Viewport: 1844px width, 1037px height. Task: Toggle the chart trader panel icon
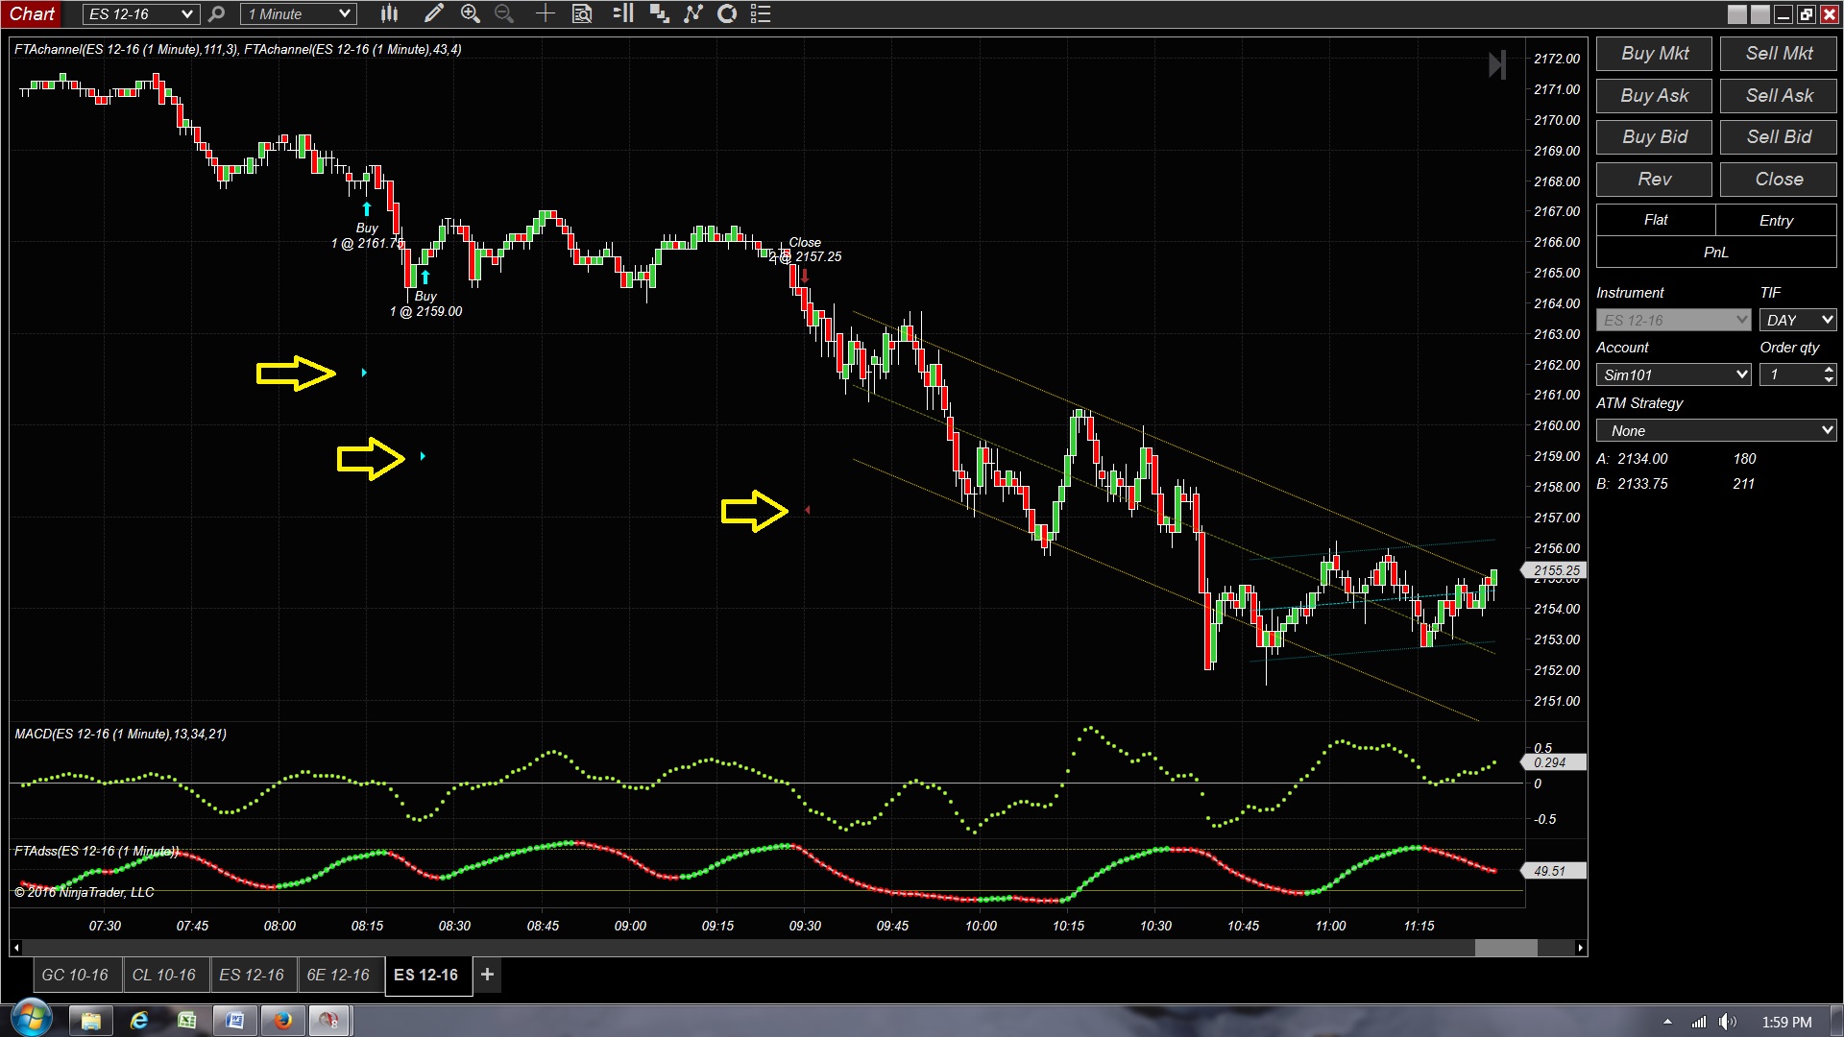click(x=623, y=13)
